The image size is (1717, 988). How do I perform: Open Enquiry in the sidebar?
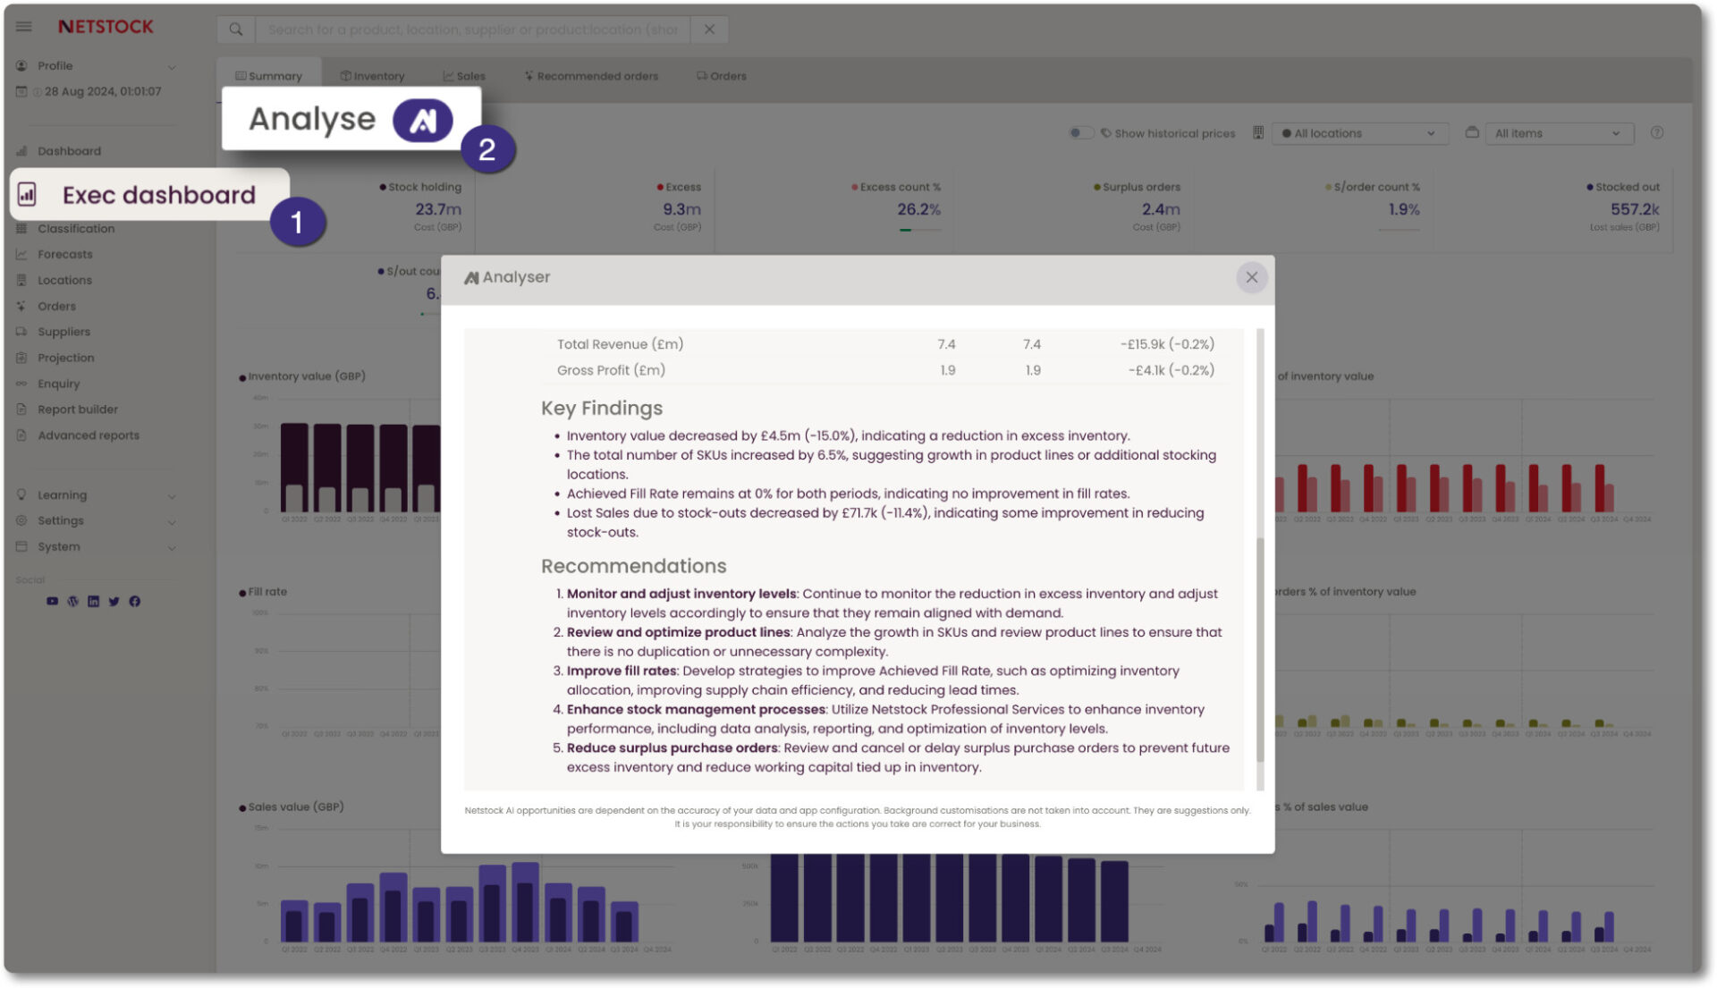(58, 384)
